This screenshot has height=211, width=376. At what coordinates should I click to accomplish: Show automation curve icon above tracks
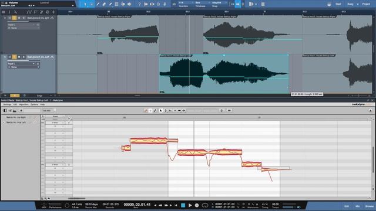(29, 12)
